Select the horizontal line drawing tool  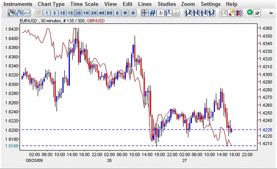click(203, 13)
